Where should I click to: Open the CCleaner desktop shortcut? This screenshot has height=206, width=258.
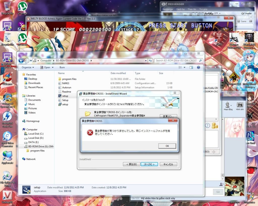click(7, 79)
